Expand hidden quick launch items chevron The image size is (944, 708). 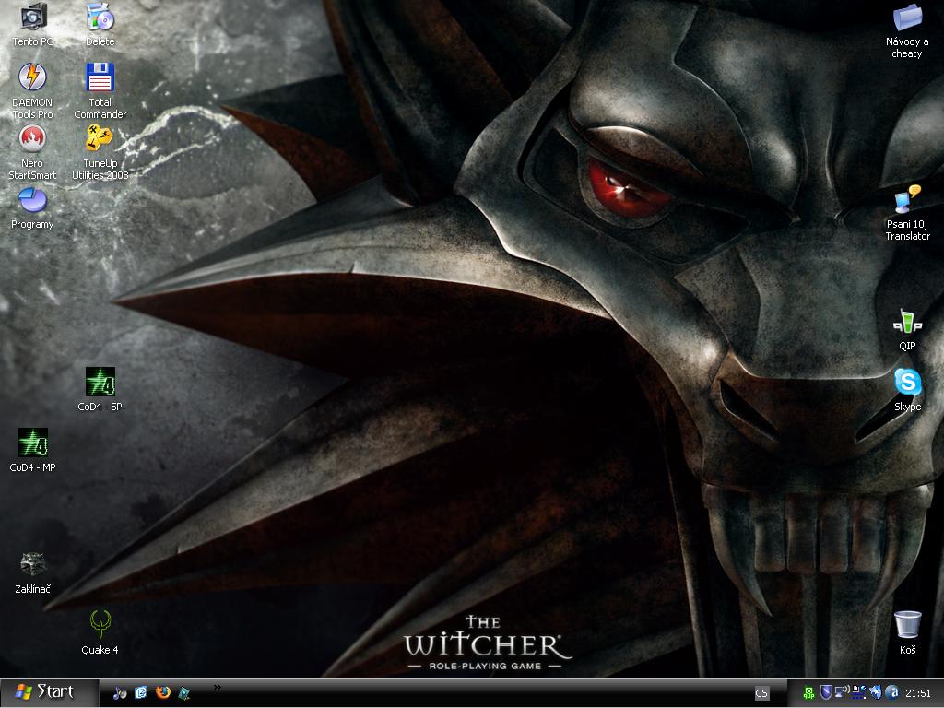[x=217, y=687]
